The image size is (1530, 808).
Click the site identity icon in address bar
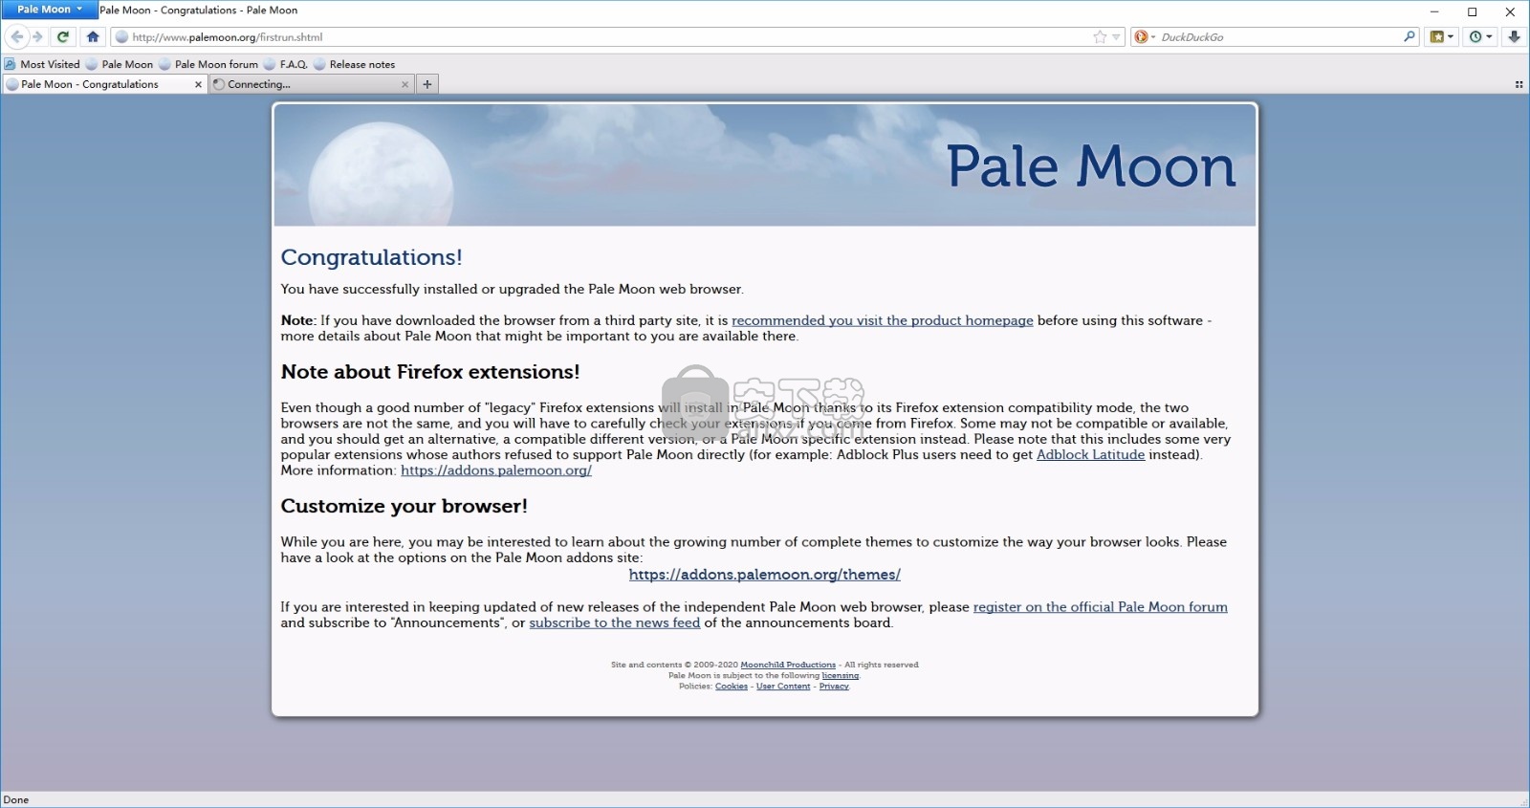121,37
